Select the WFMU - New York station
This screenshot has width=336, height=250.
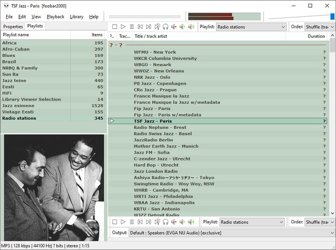(x=218, y=52)
